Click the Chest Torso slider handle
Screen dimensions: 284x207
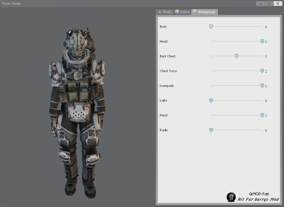(x=262, y=71)
